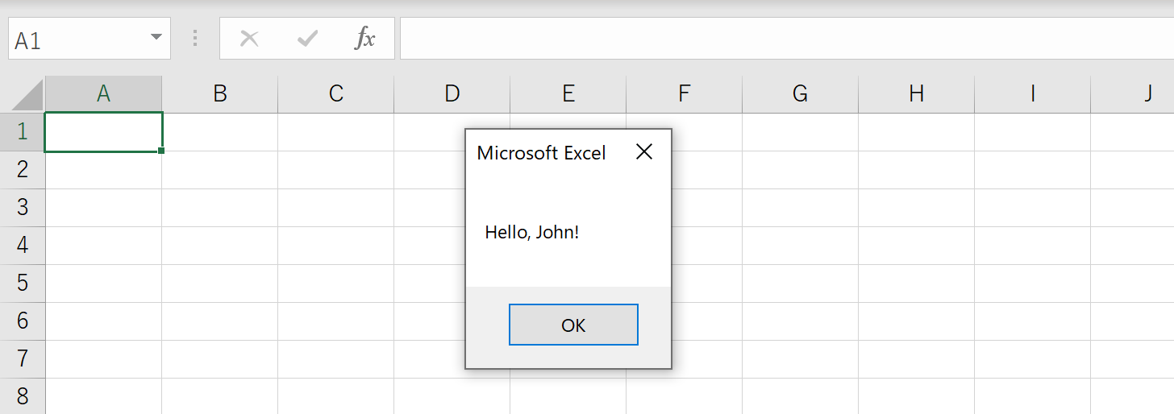Select column E header
Viewport: 1174px width, 414px height.
point(568,94)
